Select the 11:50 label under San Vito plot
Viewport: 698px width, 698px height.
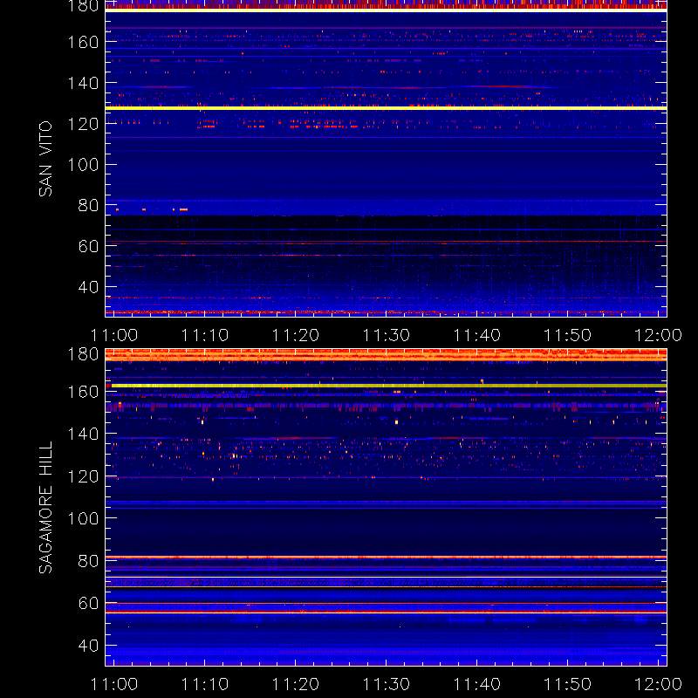coord(568,335)
